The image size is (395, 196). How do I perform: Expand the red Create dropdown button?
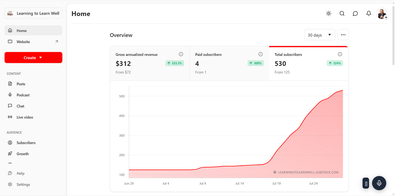point(33,57)
